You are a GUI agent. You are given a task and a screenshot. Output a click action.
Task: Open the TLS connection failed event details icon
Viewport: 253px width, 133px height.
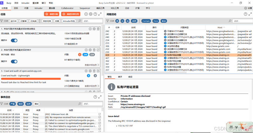pyautogui.click(x=99, y=126)
